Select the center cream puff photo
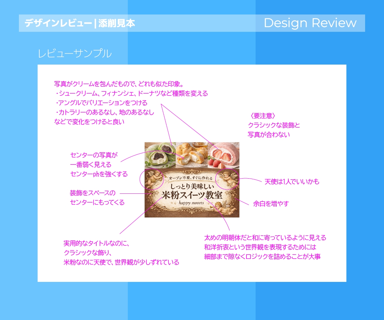This screenshot has height=320, width=384. (x=191, y=155)
